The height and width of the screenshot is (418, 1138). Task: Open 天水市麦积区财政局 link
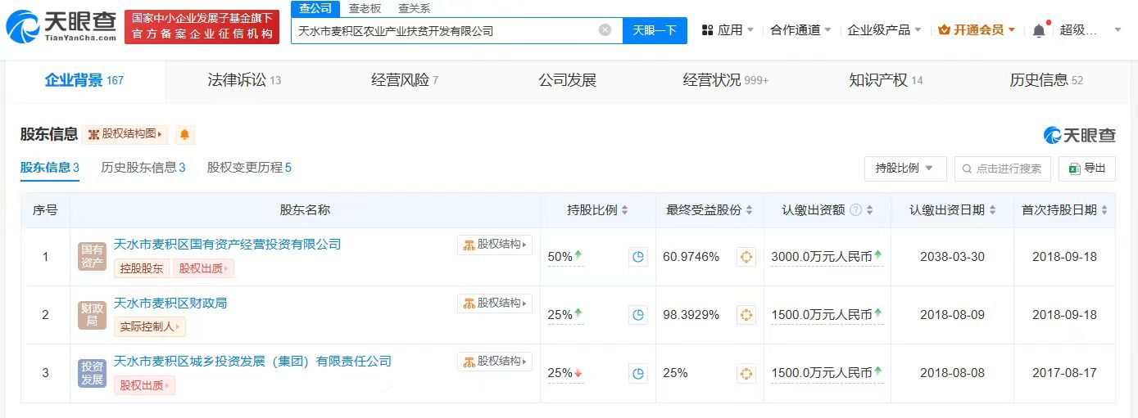point(170,303)
